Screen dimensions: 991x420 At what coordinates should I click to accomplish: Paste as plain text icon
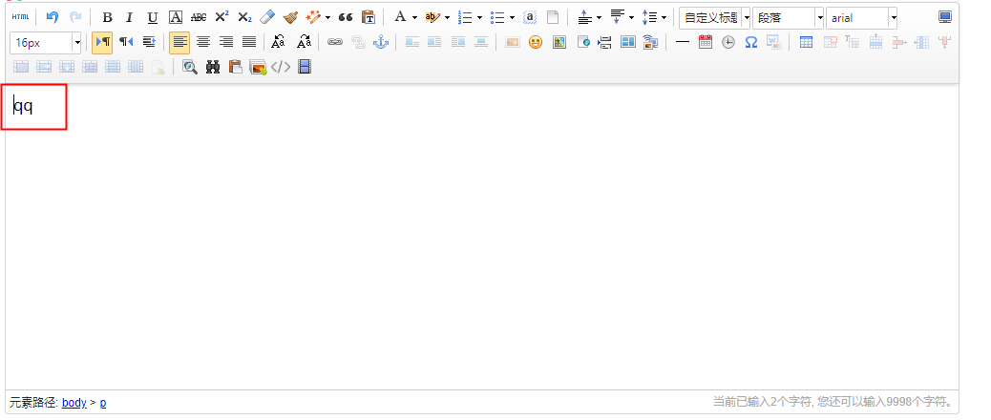368,18
